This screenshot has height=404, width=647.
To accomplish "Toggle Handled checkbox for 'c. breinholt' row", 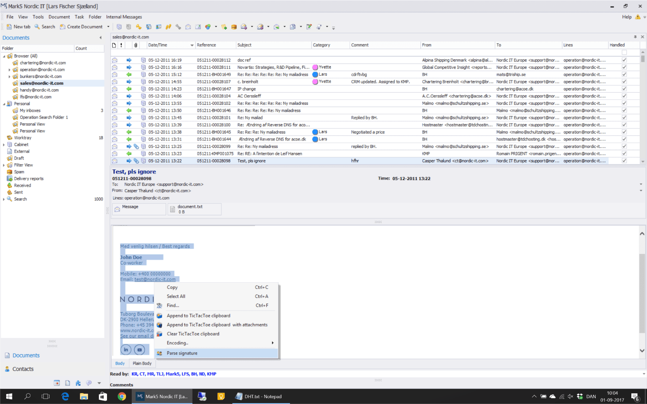I will (x=624, y=82).
